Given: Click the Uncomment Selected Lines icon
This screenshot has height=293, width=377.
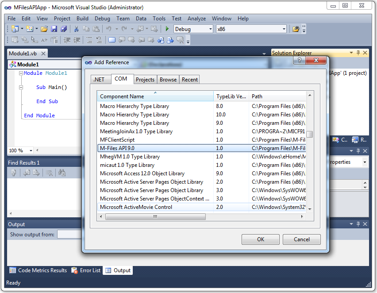Looking at the screenshot, I should (x=99, y=40).
